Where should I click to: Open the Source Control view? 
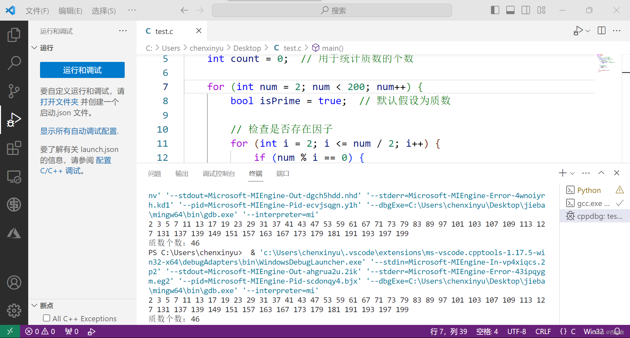(x=14, y=91)
